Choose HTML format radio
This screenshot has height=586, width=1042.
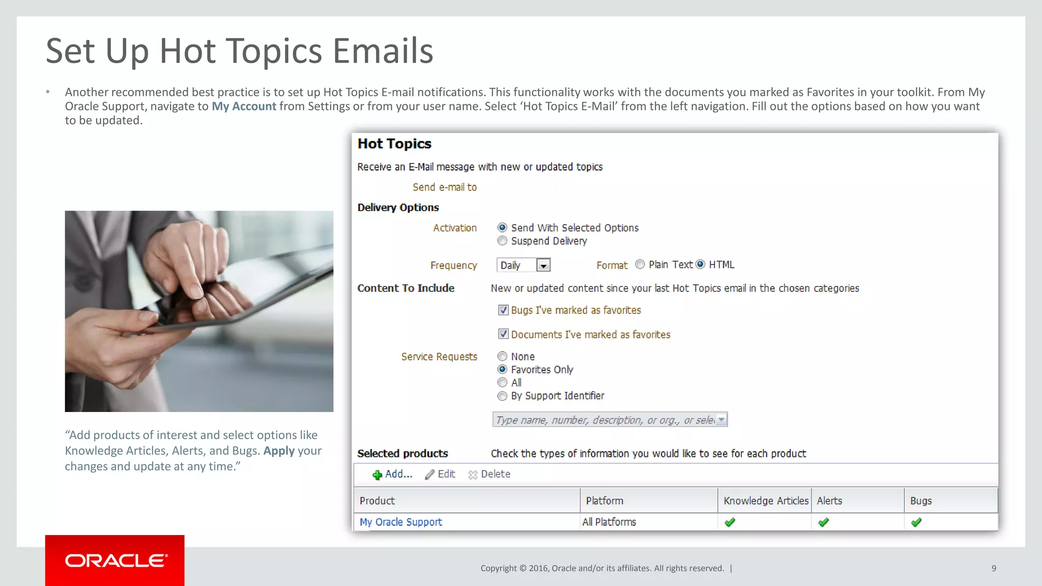tap(700, 264)
